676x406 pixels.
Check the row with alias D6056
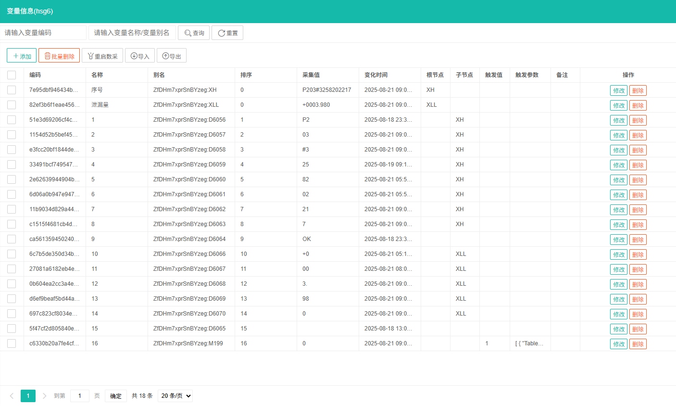pyautogui.click(x=12, y=120)
